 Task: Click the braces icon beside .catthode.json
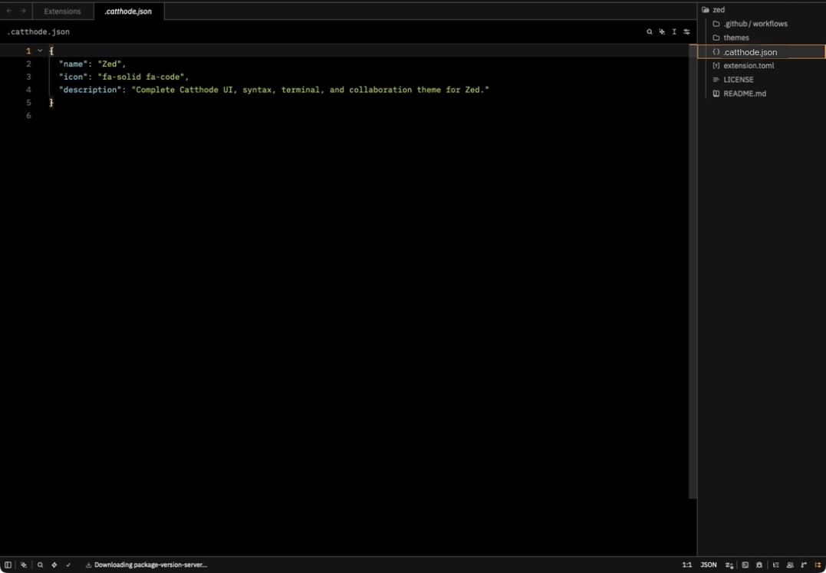coord(716,51)
